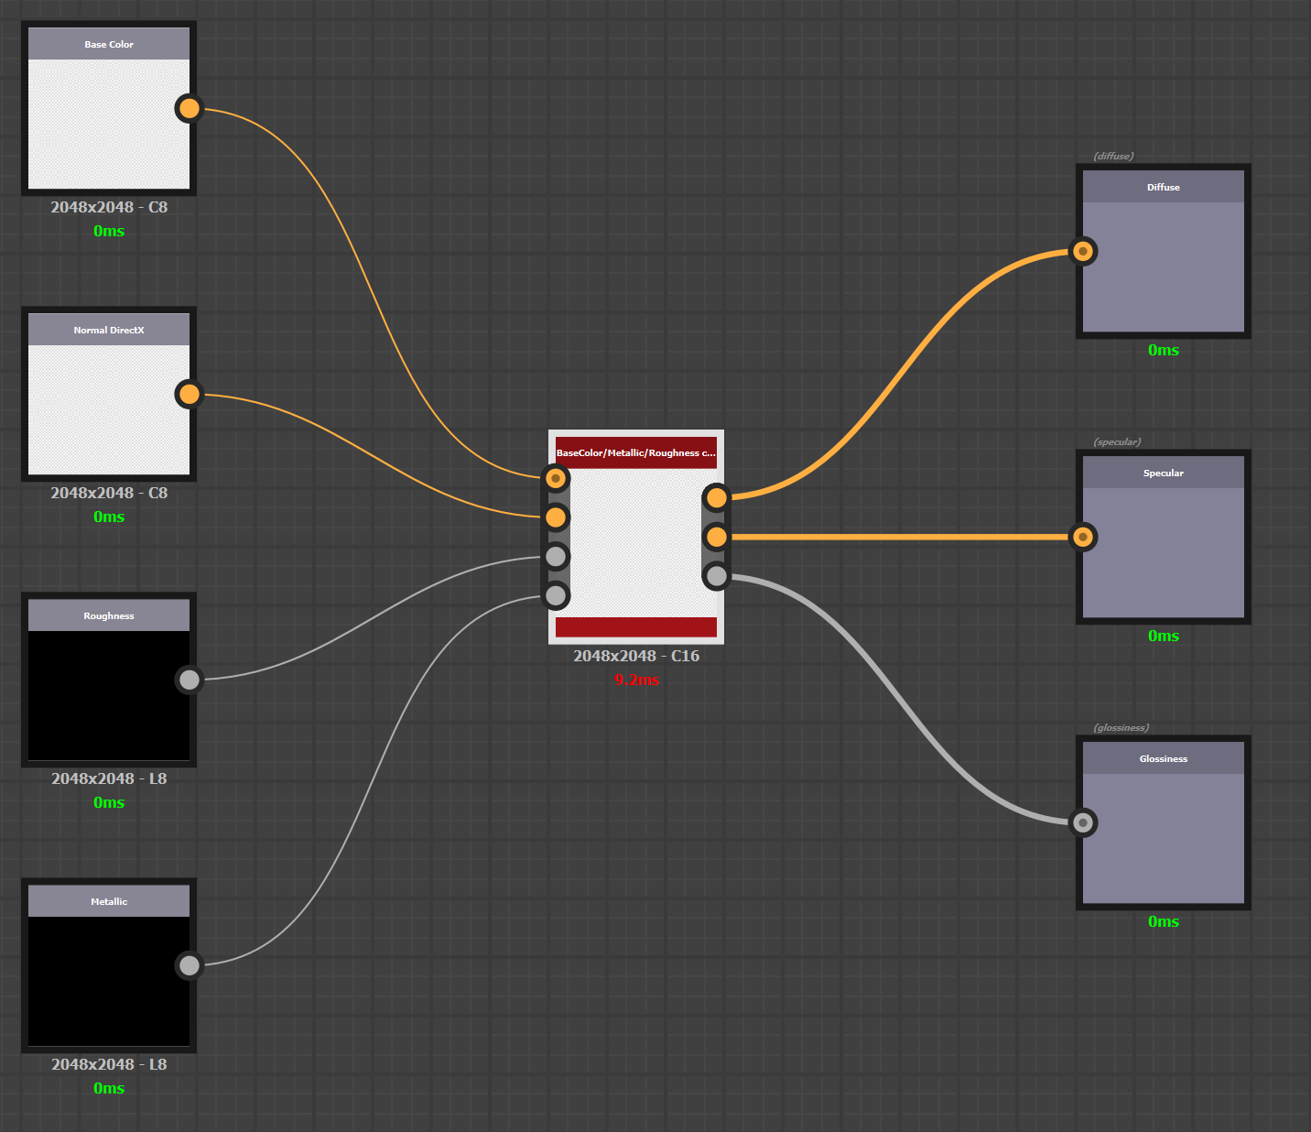Click the 0ms label under Glossiness node

(x=1163, y=921)
